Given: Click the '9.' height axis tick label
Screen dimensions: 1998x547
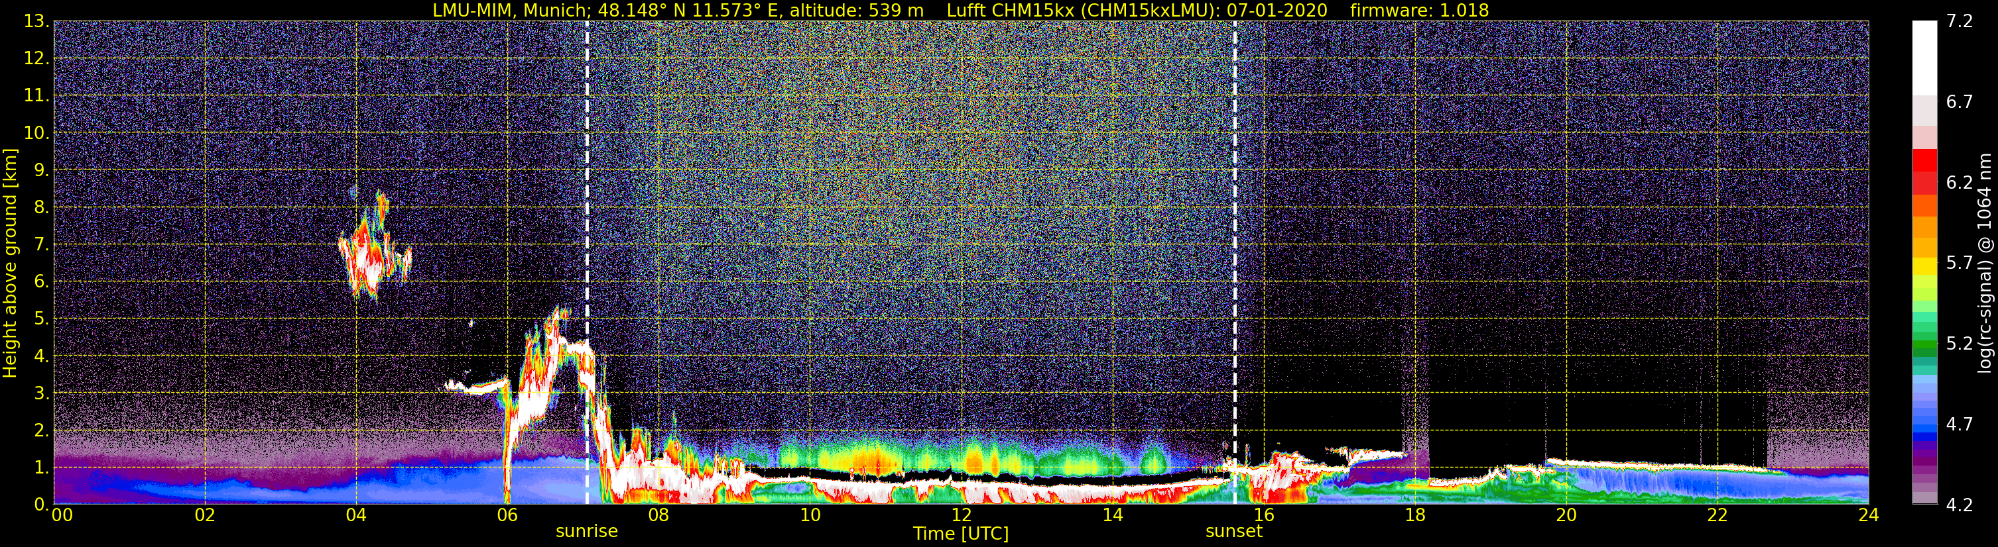Looking at the screenshot, I should [x=42, y=170].
